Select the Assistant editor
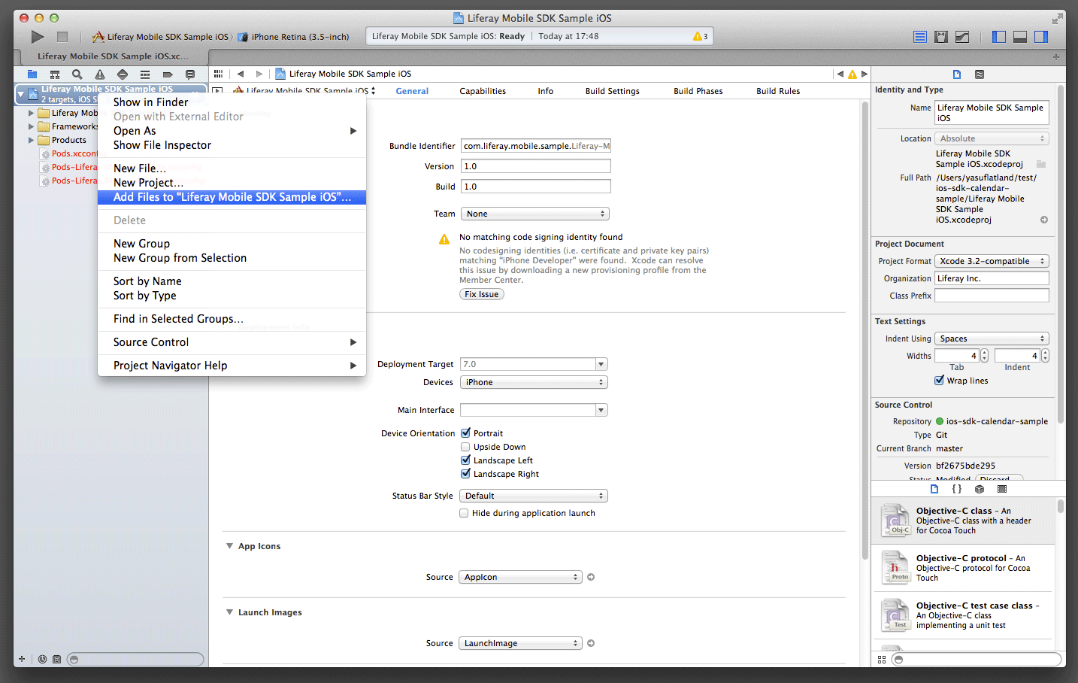Viewport: 1078px width, 683px height. click(x=940, y=36)
